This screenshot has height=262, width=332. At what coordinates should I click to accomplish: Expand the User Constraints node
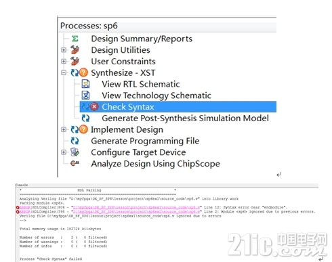pyautogui.click(x=64, y=61)
